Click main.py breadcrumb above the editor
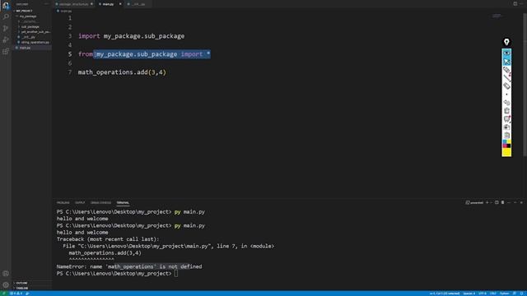Image resolution: width=527 pixels, height=296 pixels. 64,11
